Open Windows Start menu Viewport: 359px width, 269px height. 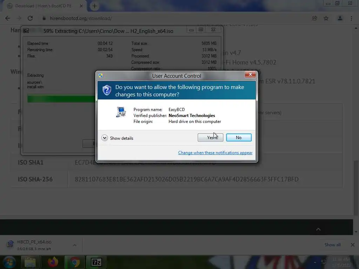point(9,262)
